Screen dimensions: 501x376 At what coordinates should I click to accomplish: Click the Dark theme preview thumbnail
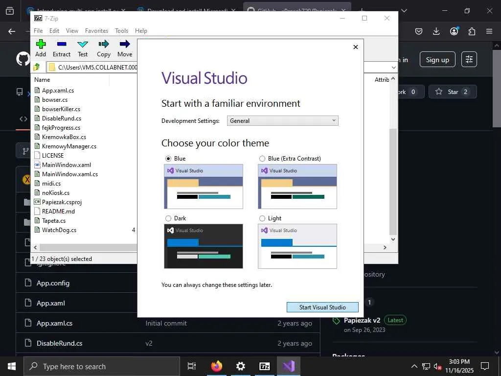coord(204,246)
